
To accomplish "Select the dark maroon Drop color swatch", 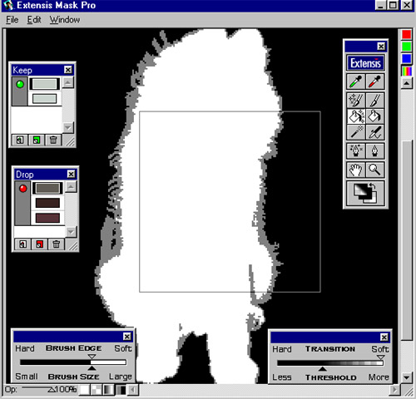I will tap(47, 203).
